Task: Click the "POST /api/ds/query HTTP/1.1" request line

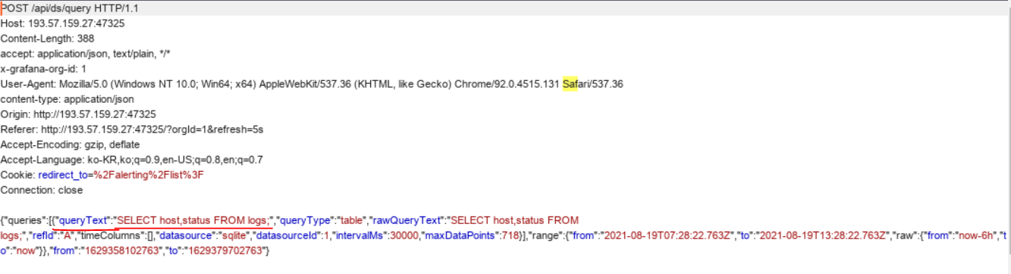Action: pyautogui.click(x=70, y=8)
